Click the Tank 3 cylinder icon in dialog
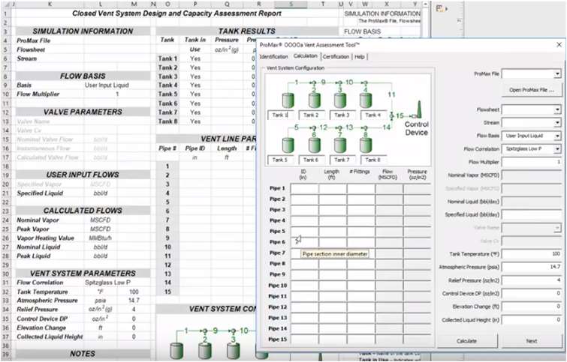This screenshot has height=362, width=567. coord(340,100)
